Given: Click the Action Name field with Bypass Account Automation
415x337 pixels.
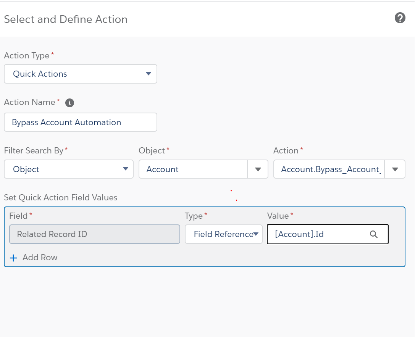Looking at the screenshot, I should tap(80, 123).
